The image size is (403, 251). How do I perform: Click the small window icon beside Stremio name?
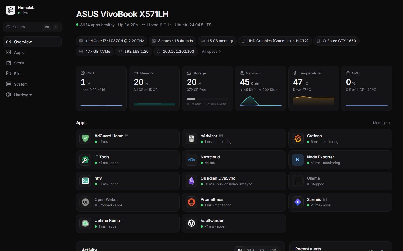(x=325, y=199)
